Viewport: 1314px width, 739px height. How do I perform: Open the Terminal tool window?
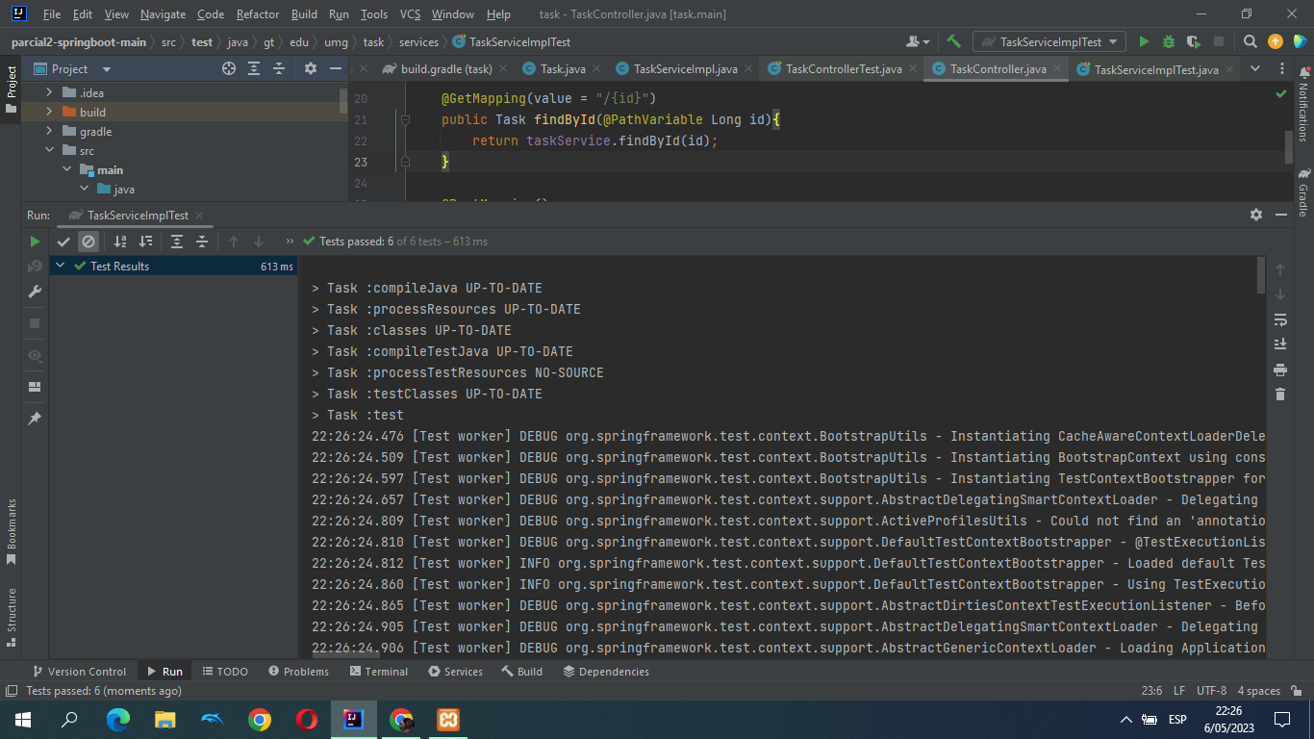(379, 672)
